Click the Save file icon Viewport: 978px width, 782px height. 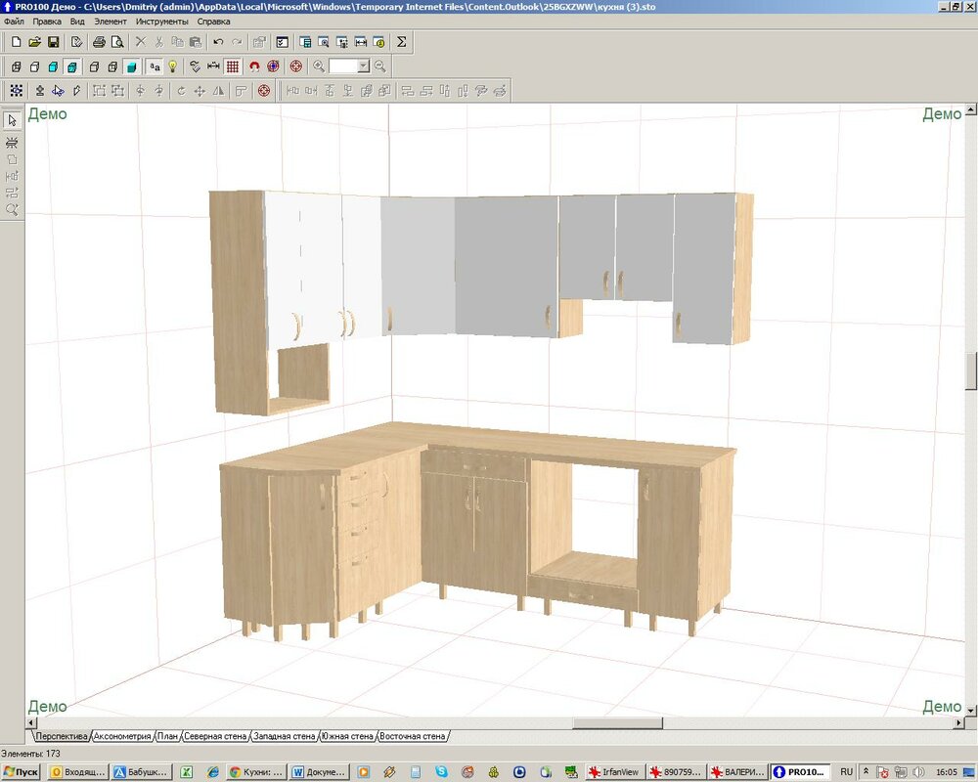pos(53,42)
